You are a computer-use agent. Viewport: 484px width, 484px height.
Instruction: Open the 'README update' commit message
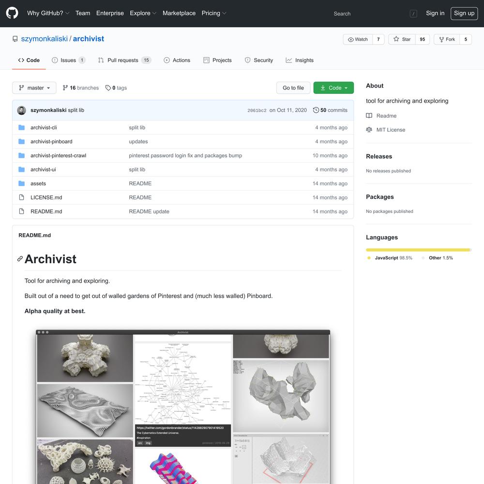(149, 212)
